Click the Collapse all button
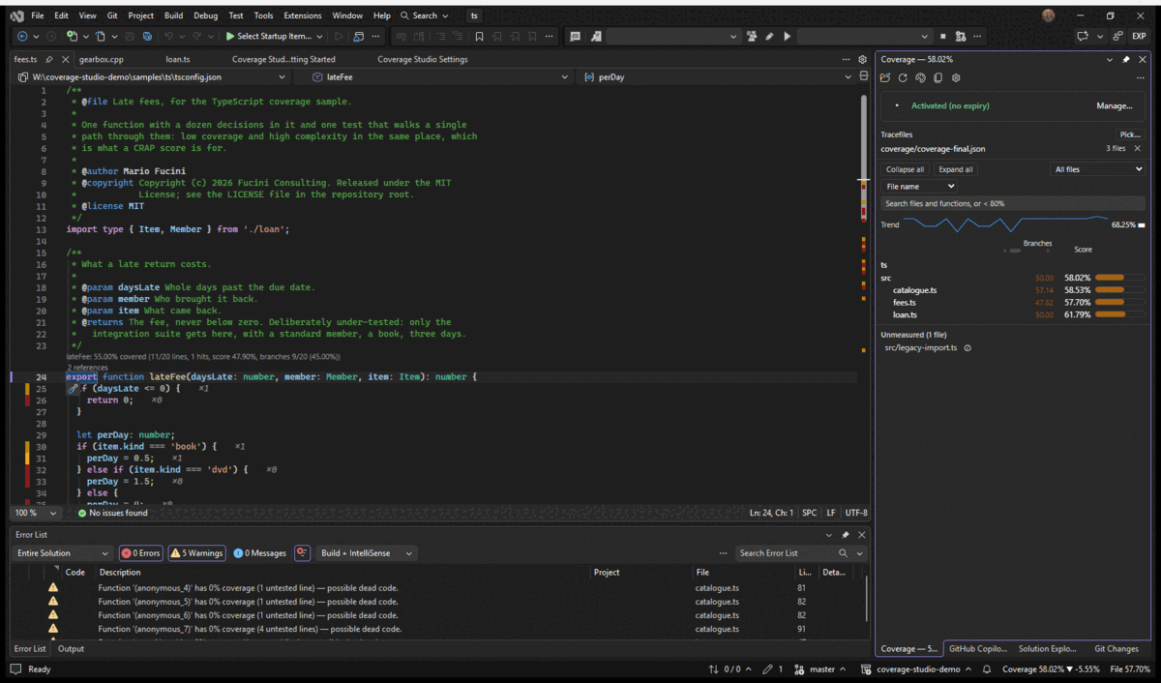Image resolution: width=1161 pixels, height=683 pixels. [906, 169]
